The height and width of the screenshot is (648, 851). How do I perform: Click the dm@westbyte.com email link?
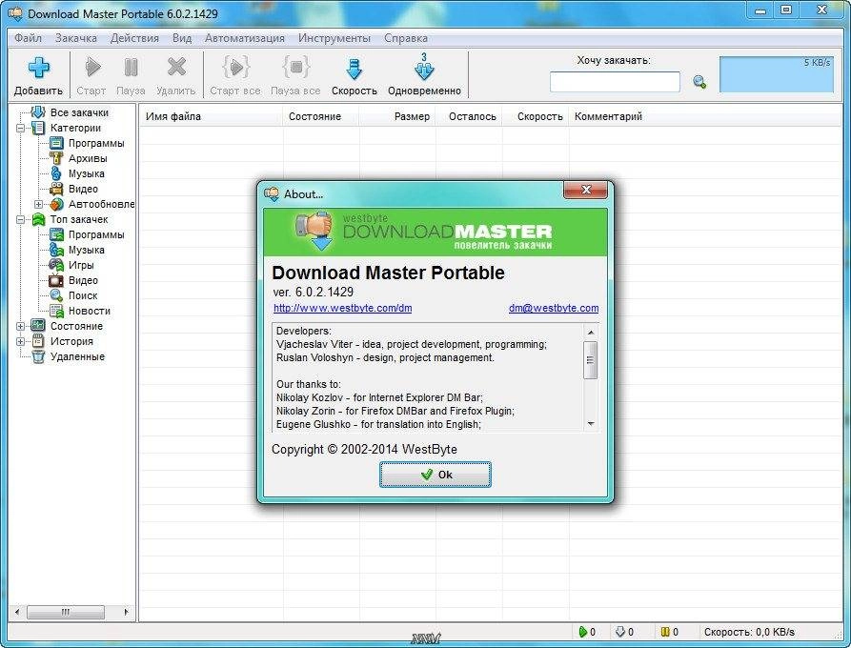(x=554, y=308)
